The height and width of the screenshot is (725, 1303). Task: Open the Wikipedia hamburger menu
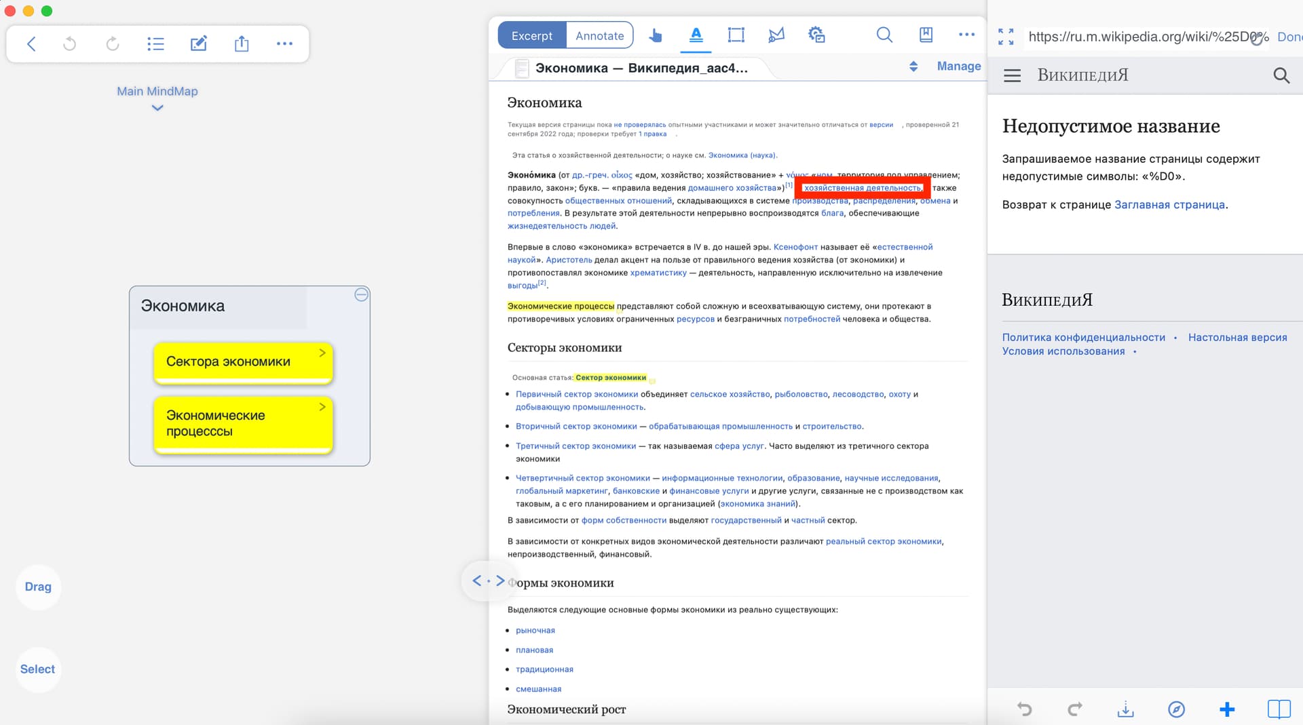click(x=1012, y=75)
